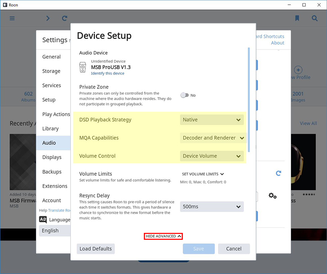Open the Volume Control dropdown
This screenshot has width=327, height=274.
(212, 156)
